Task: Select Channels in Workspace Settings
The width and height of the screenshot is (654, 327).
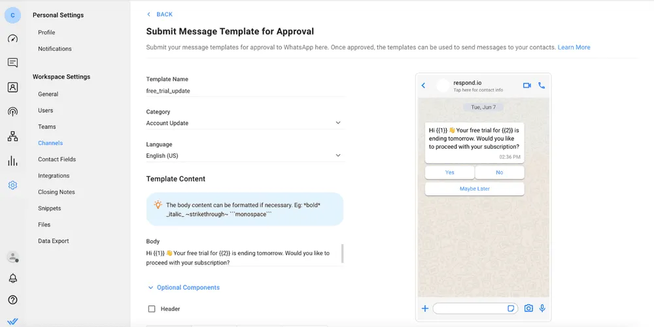Action: (x=50, y=143)
